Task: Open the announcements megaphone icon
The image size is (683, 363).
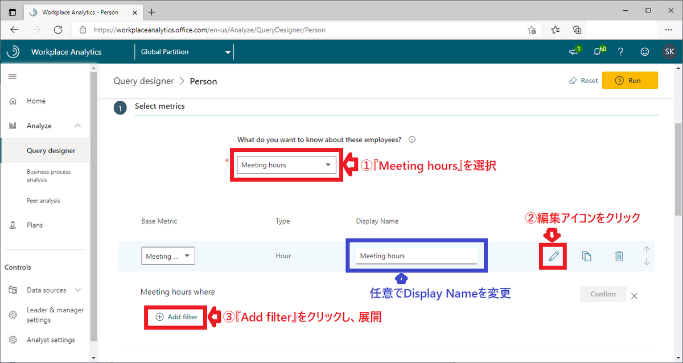Action: click(x=574, y=51)
